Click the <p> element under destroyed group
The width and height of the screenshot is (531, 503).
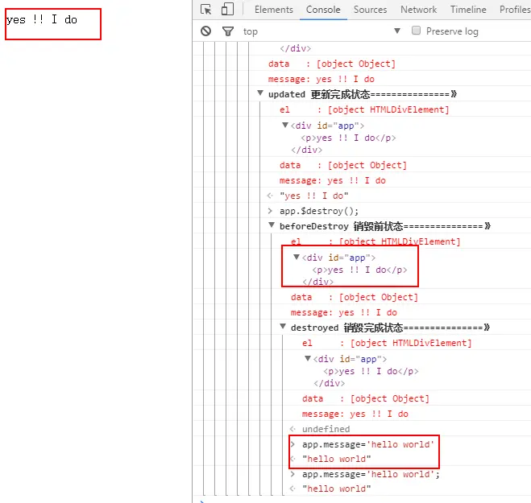[371, 371]
